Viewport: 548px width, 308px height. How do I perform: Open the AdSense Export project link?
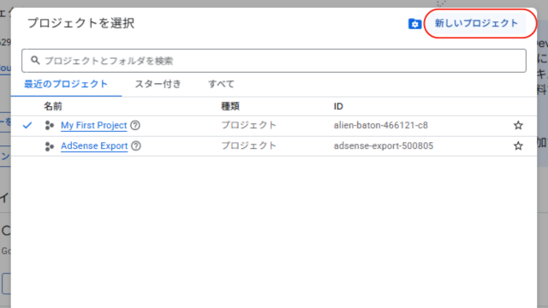(94, 146)
